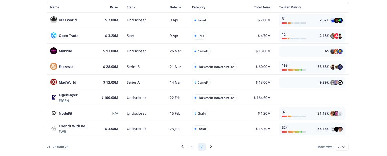This screenshot has width=387, height=156.
Task: Open the MyPrize project link
Action: (x=65, y=51)
